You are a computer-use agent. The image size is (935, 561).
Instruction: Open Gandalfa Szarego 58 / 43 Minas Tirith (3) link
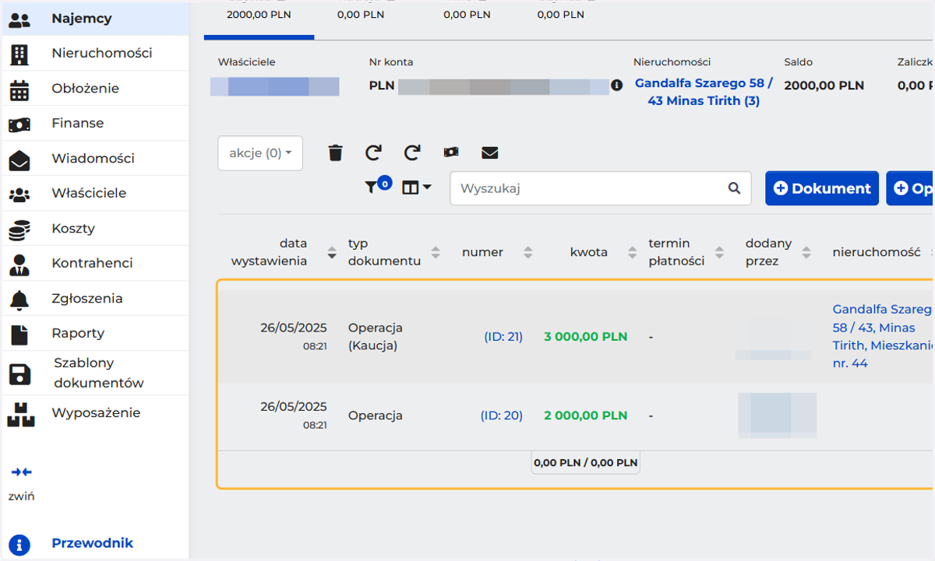[704, 92]
